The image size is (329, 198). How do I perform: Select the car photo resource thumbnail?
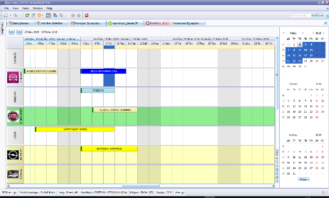13,174
